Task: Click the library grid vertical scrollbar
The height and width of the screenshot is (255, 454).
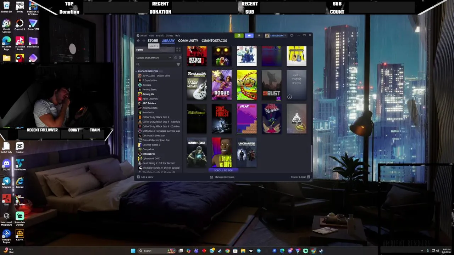Action: [x=311, y=158]
